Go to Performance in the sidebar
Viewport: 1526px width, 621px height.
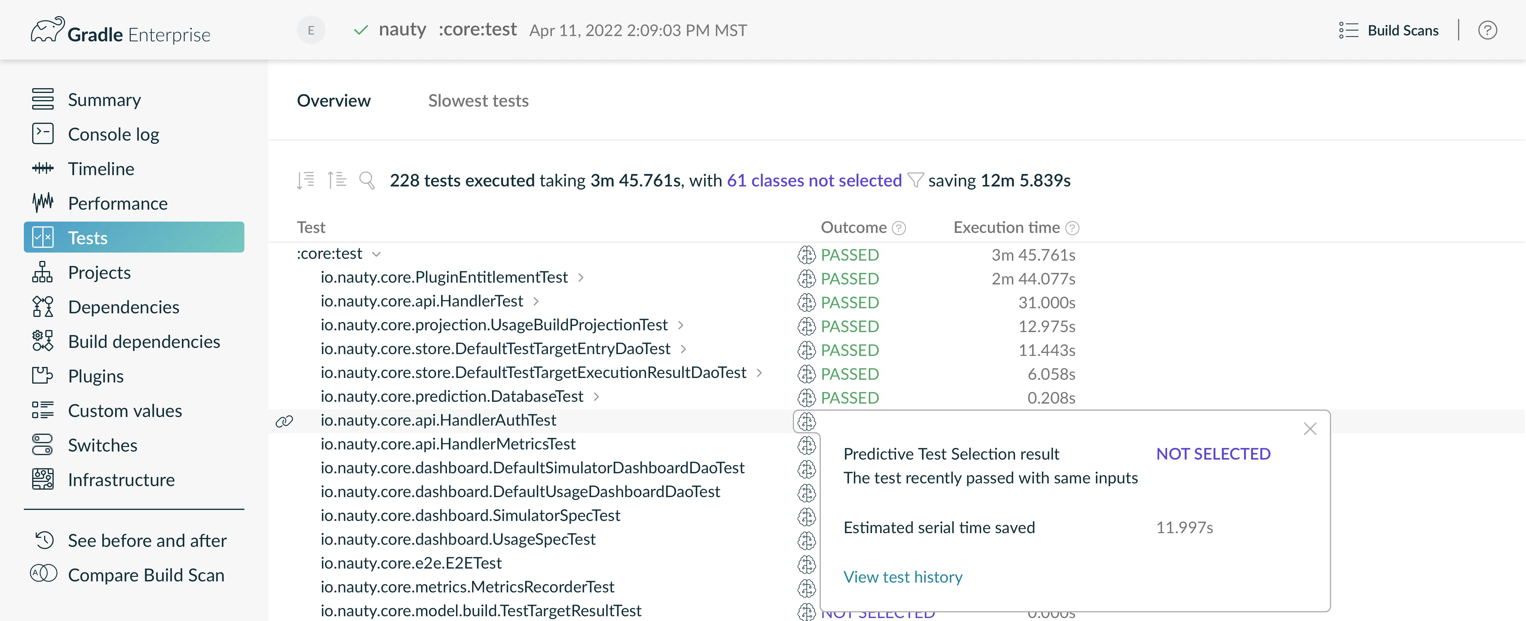pyautogui.click(x=118, y=203)
